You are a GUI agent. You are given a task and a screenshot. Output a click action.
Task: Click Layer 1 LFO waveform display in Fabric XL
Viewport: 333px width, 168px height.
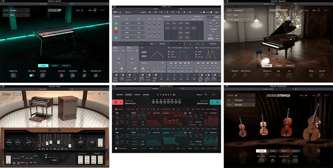point(211,120)
